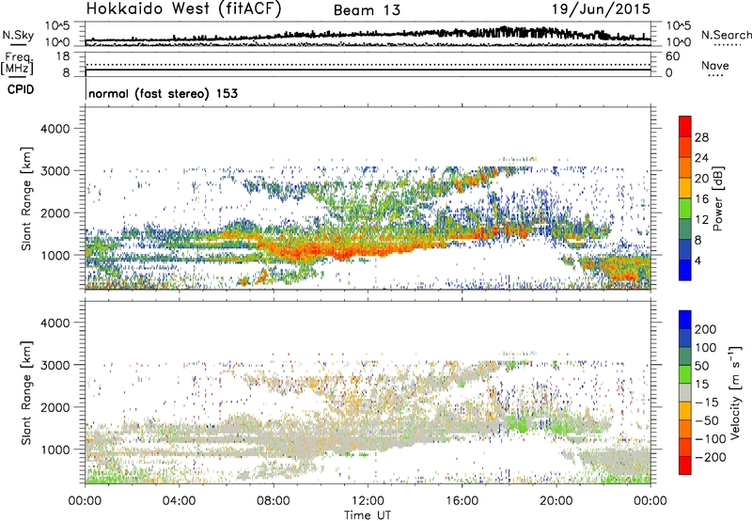Click the '12' Power colorbar value

[x=701, y=220]
